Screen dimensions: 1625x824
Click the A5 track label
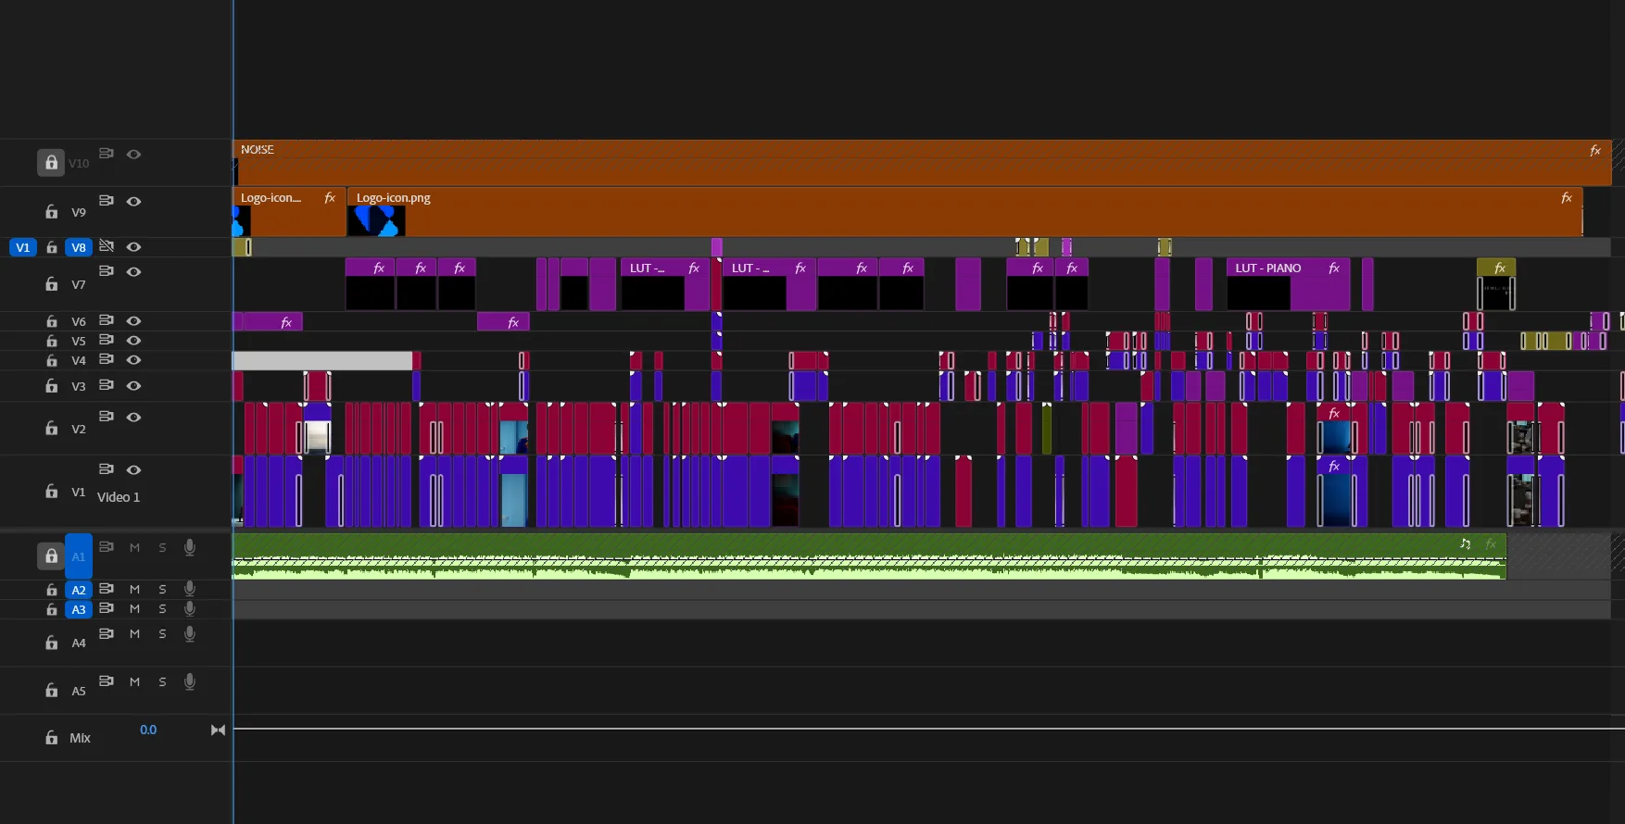[x=79, y=691]
